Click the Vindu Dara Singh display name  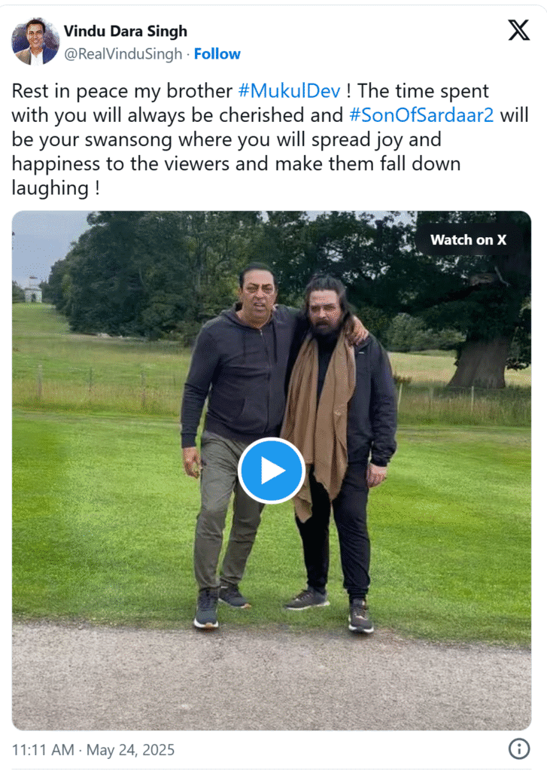(126, 31)
